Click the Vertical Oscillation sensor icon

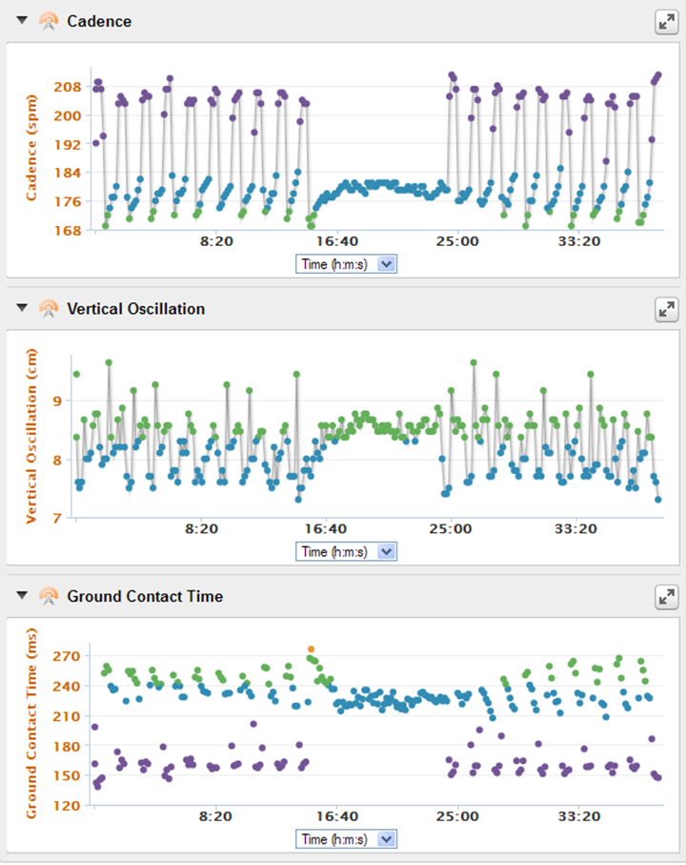click(49, 308)
